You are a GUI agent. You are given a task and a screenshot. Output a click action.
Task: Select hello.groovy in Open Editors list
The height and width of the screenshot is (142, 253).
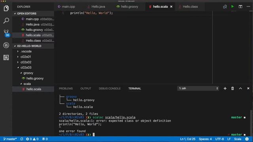[x=33, y=30]
